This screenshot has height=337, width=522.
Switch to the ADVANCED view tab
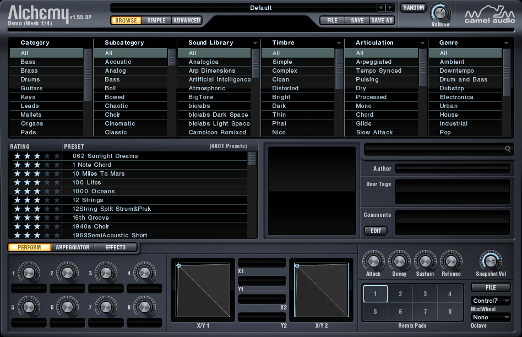[187, 20]
